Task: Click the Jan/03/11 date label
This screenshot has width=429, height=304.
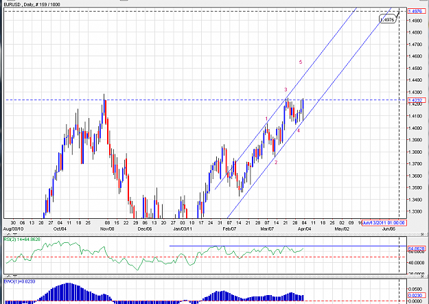Action: coord(183,229)
